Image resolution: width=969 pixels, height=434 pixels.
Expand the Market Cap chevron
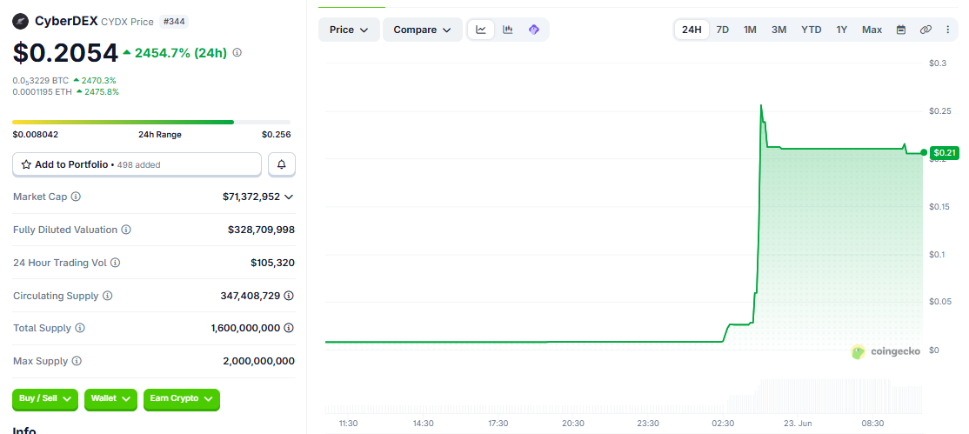pos(289,197)
